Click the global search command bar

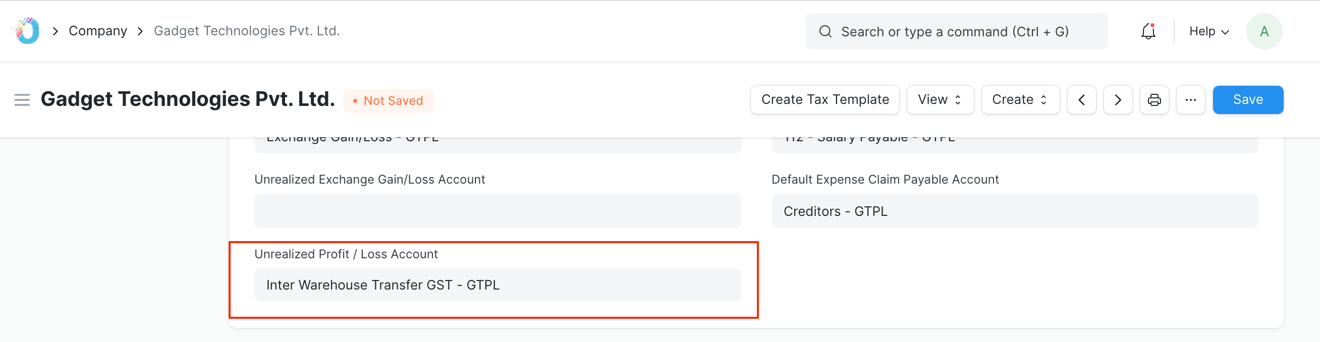[955, 31]
